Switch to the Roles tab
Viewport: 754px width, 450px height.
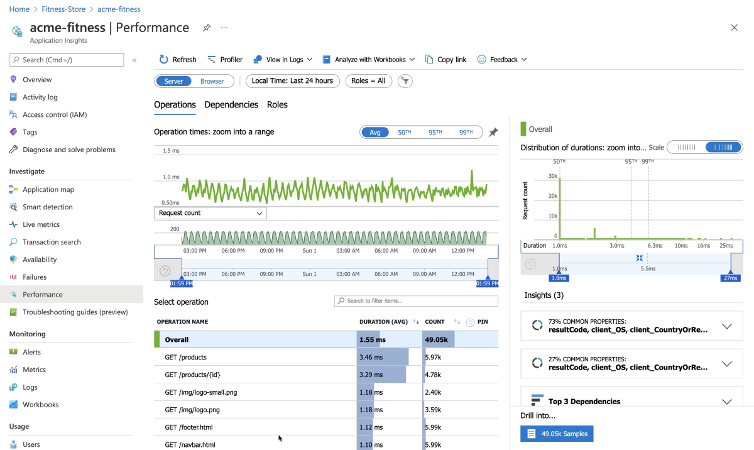(x=277, y=105)
